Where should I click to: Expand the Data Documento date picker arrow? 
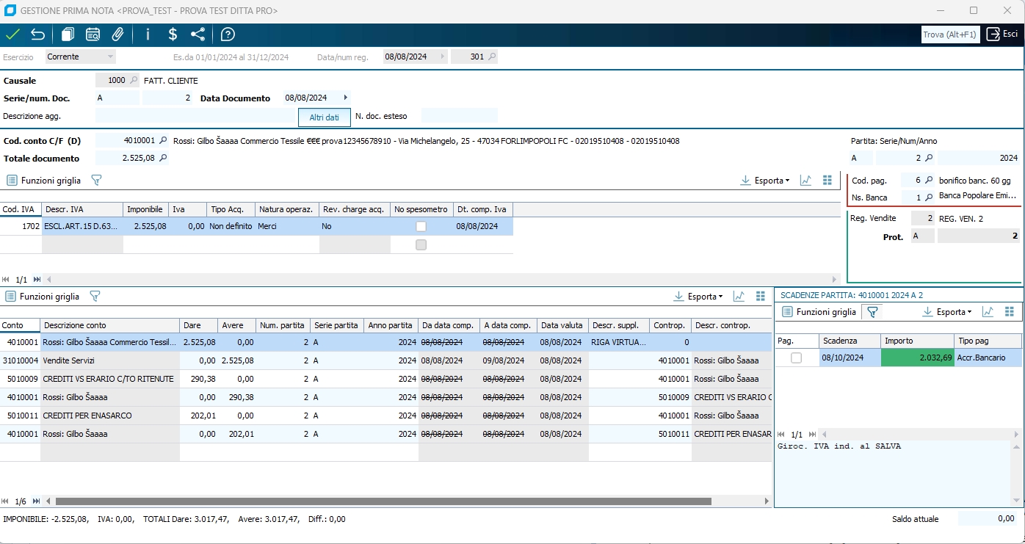coord(346,98)
